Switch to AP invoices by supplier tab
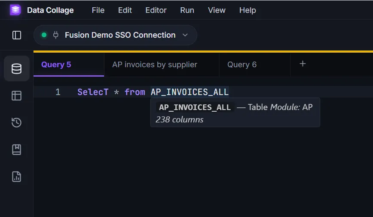 [x=162, y=65]
